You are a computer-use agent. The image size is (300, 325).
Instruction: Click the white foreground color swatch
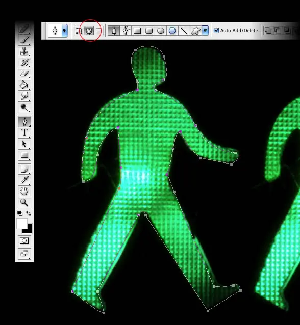pos(21,224)
